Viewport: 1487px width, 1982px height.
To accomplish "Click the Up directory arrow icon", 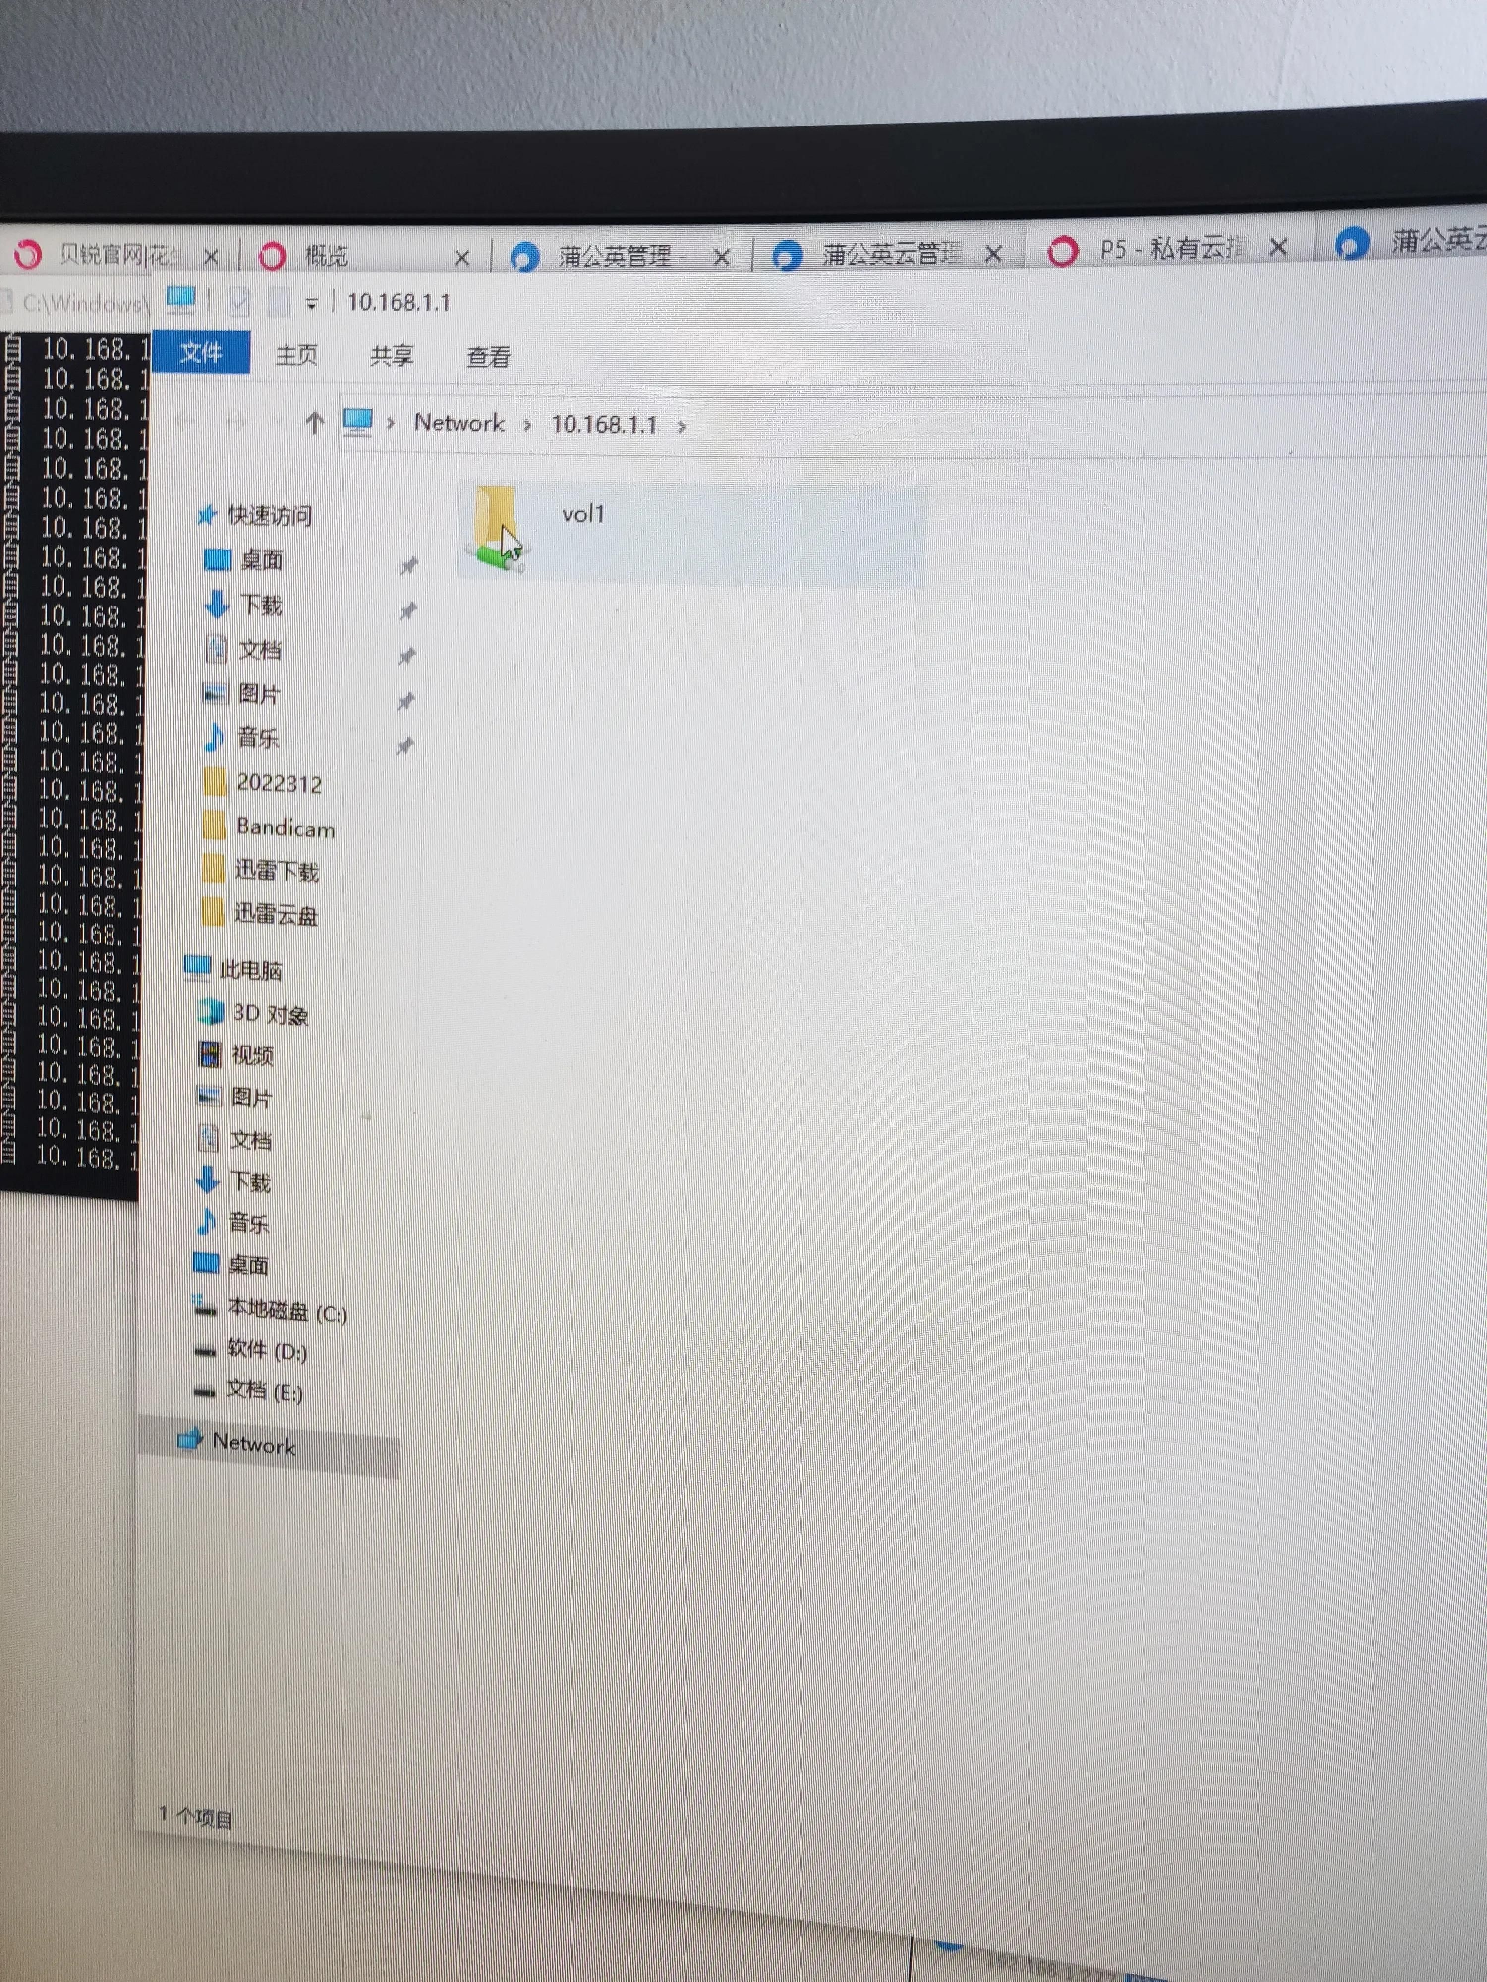I will point(314,422).
